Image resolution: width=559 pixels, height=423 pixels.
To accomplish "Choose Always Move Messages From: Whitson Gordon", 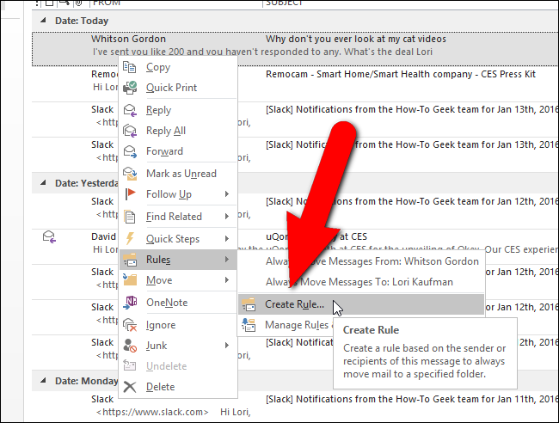I will [361, 261].
